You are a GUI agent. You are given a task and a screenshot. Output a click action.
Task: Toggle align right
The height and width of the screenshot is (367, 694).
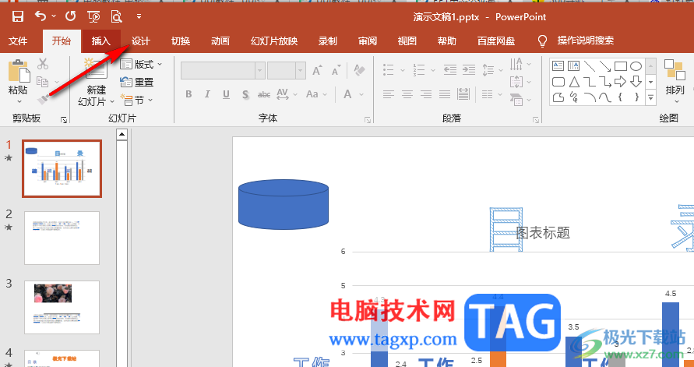[x=426, y=94]
